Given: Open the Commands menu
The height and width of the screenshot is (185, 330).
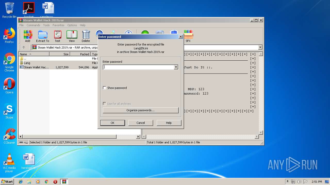Looking at the screenshot, I should point(33,25).
